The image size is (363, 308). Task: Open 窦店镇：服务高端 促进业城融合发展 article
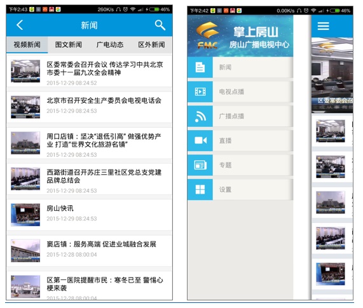(90, 251)
